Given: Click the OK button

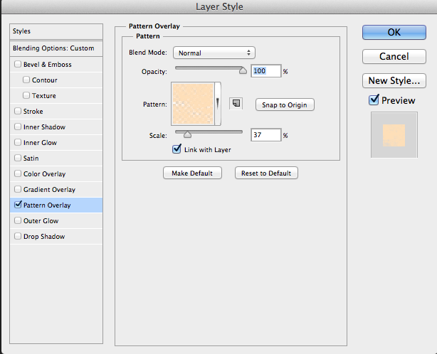Looking at the screenshot, I should coord(394,32).
